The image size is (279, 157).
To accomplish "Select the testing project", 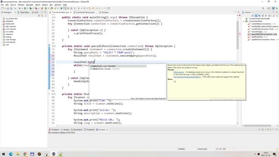I will pos(8,37).
